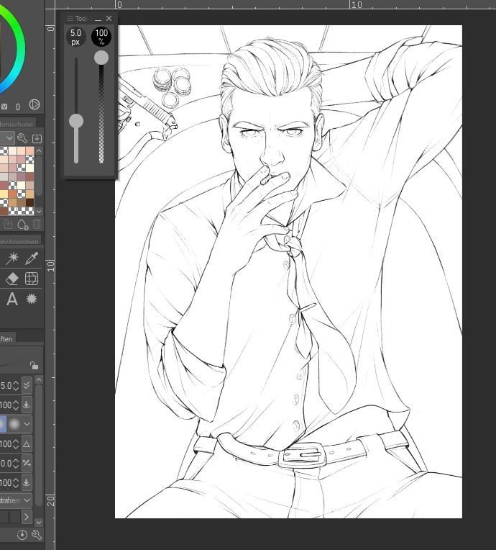Click the play circle next to color wheel

(33, 105)
